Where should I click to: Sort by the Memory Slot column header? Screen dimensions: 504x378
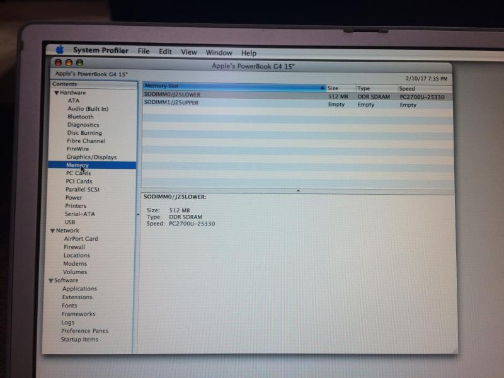coord(234,86)
